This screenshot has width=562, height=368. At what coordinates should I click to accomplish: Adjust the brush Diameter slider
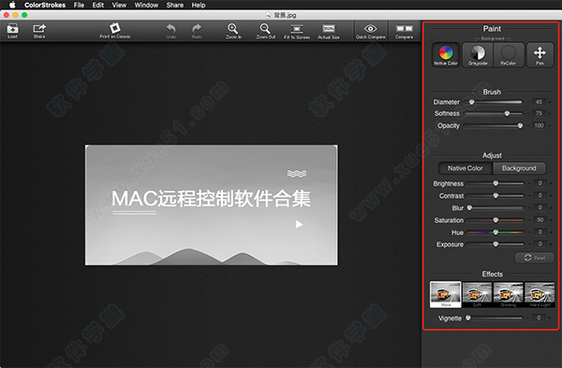pos(494,102)
